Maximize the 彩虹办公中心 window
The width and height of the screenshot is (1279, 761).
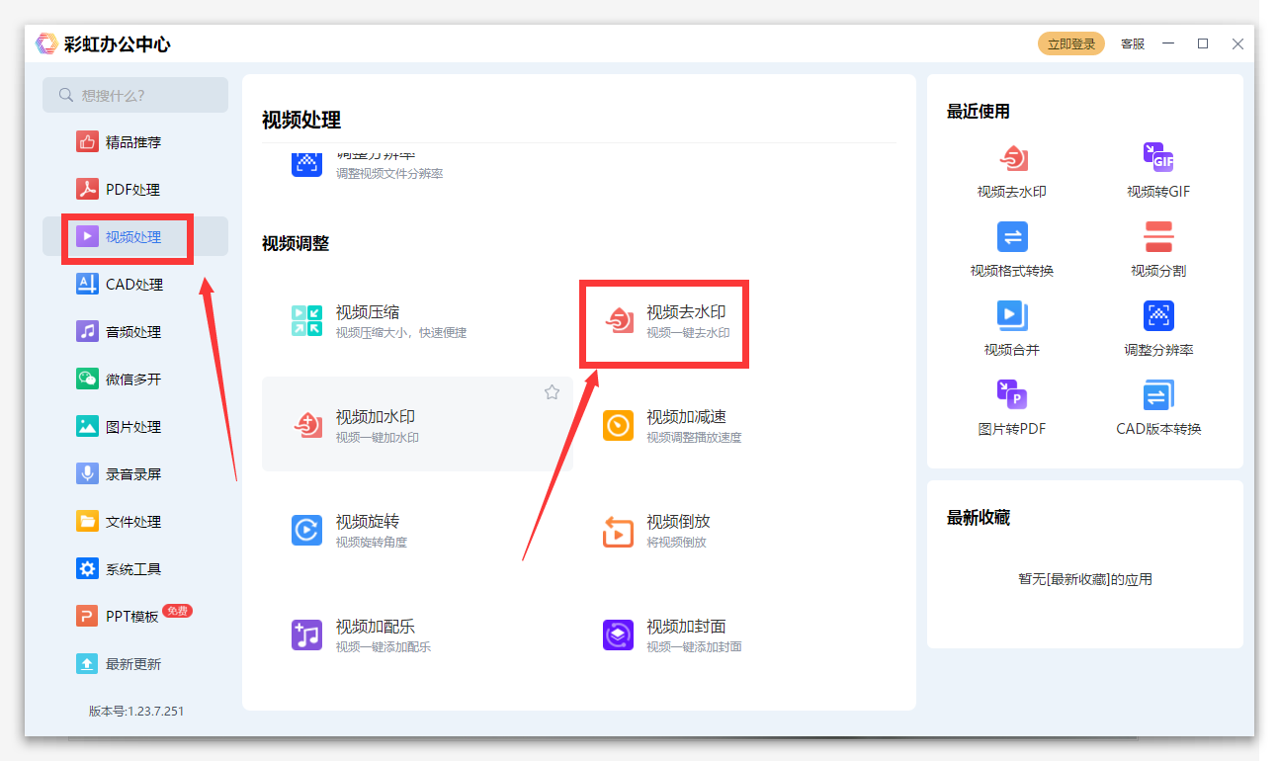click(x=1203, y=43)
